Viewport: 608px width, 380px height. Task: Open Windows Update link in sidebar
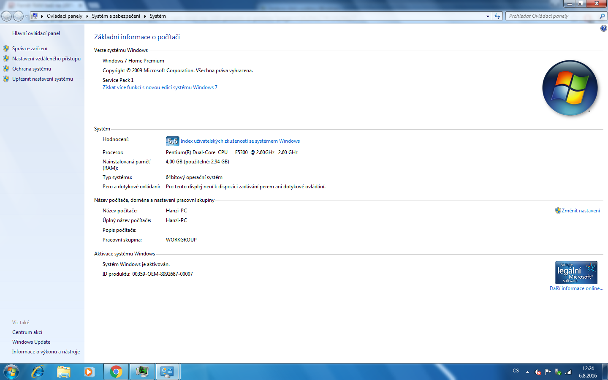click(31, 342)
